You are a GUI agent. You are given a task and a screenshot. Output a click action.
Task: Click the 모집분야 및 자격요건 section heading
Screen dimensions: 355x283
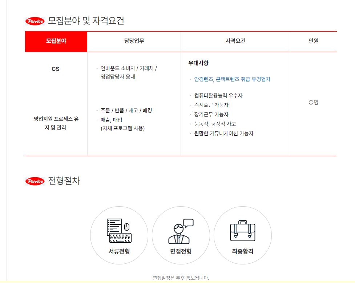tap(86, 21)
